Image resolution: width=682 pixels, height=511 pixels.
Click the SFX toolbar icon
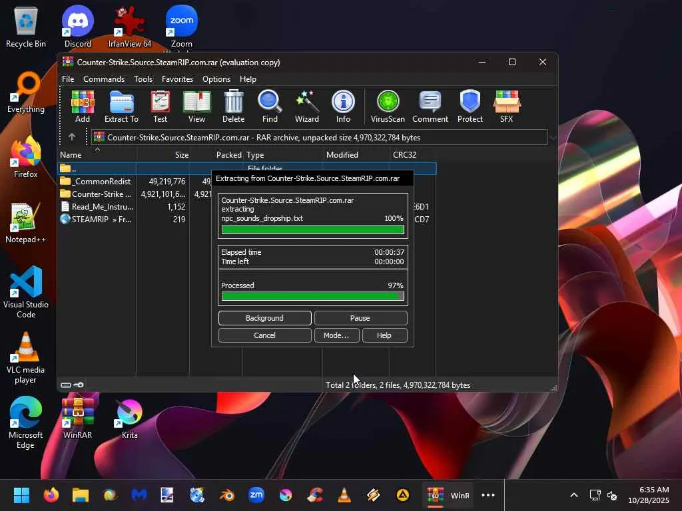click(x=506, y=106)
